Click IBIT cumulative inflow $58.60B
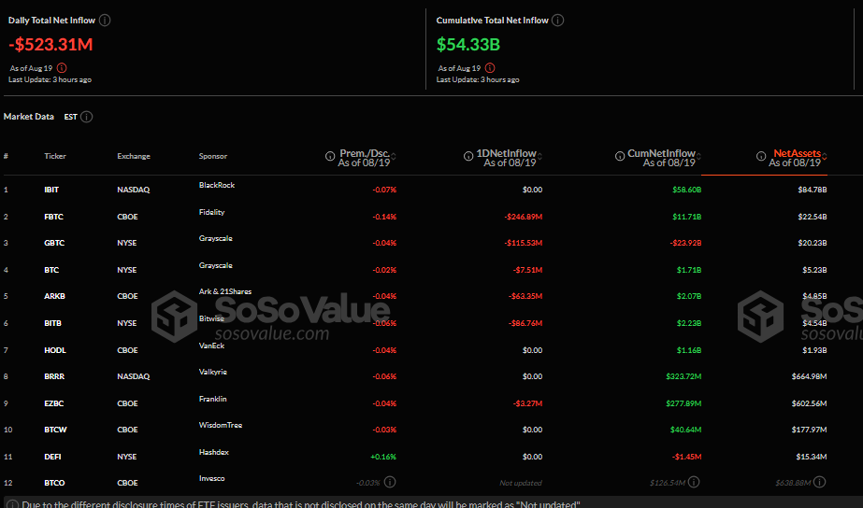 [x=687, y=190]
